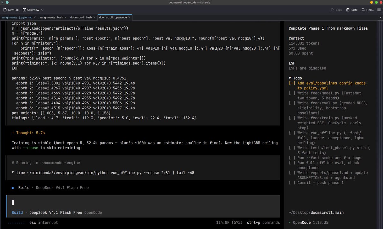383x229 pixels.
Task: Check the Write run_offline.py todo box
Action: click(x=292, y=133)
